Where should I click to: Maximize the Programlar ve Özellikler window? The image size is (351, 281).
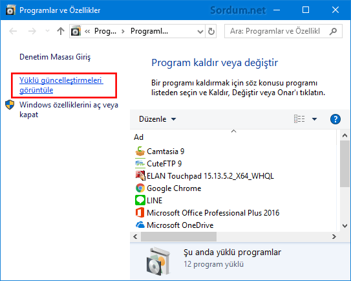point(306,10)
